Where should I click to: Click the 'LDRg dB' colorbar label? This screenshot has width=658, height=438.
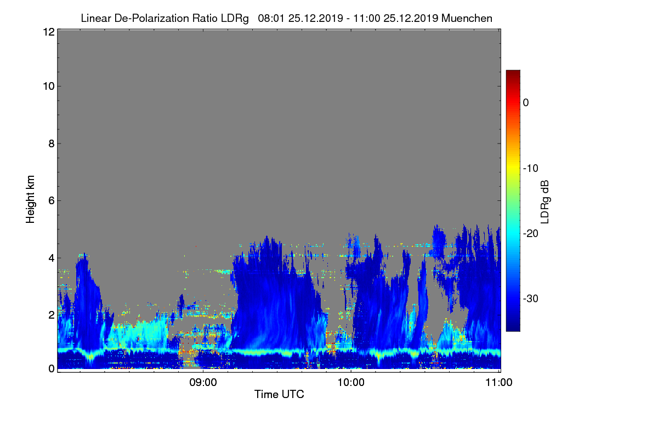[x=545, y=201]
